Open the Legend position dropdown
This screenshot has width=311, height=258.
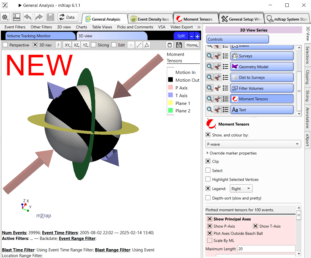coord(241,189)
